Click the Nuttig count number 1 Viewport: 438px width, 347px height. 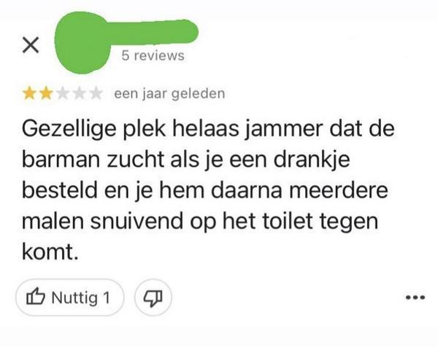[106, 297]
